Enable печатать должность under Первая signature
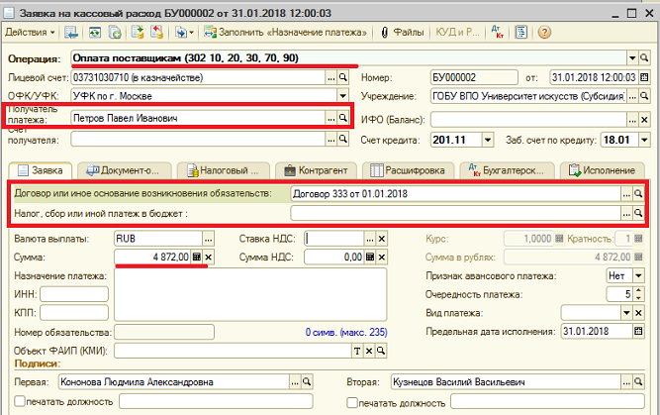Screen dimensions: 660x415 20,401
